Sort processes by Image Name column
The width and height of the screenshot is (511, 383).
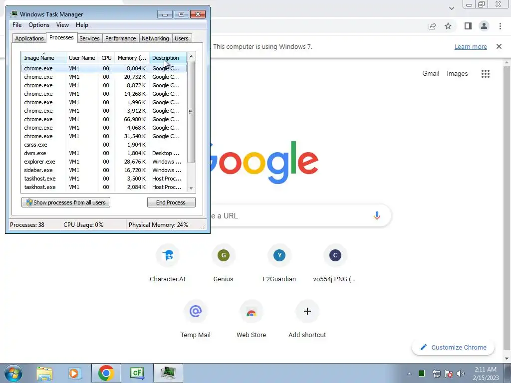click(x=44, y=58)
